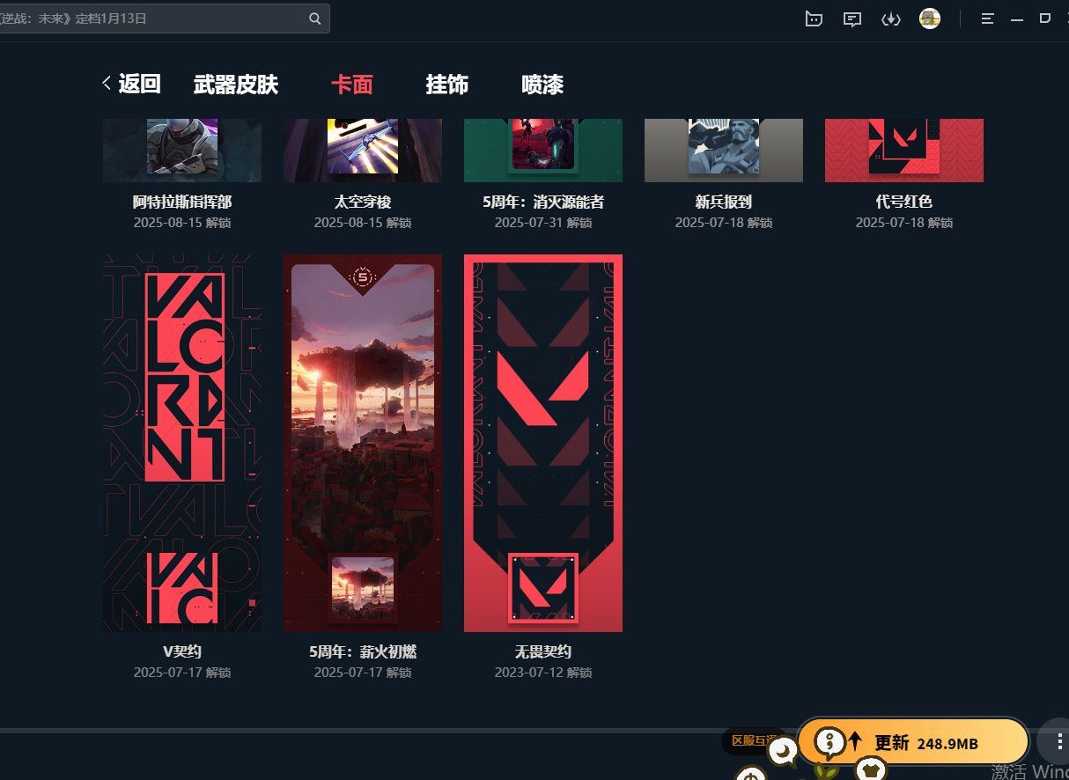Image resolution: width=1069 pixels, height=780 pixels.
Task: Go back using the 返回 button
Action: tap(131, 85)
